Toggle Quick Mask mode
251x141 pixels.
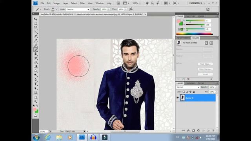click(x=36, y=115)
